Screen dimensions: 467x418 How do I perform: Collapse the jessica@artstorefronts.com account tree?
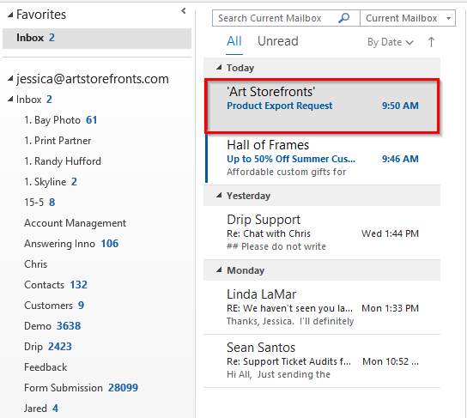[10, 79]
